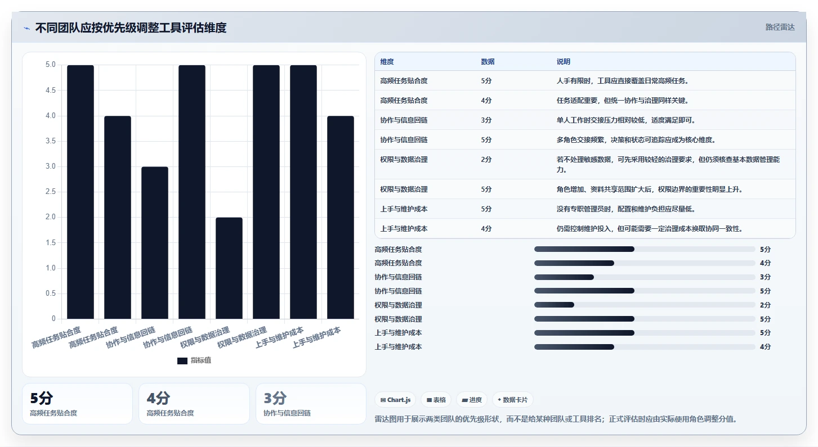Viewport: 818px width, 447px height.
Task: Select the 表格 chip label
Action: tap(440, 400)
